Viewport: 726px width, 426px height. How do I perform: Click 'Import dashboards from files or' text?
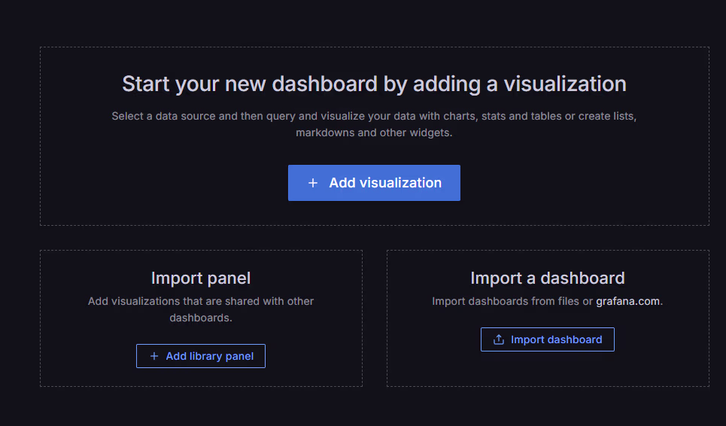[x=512, y=301]
